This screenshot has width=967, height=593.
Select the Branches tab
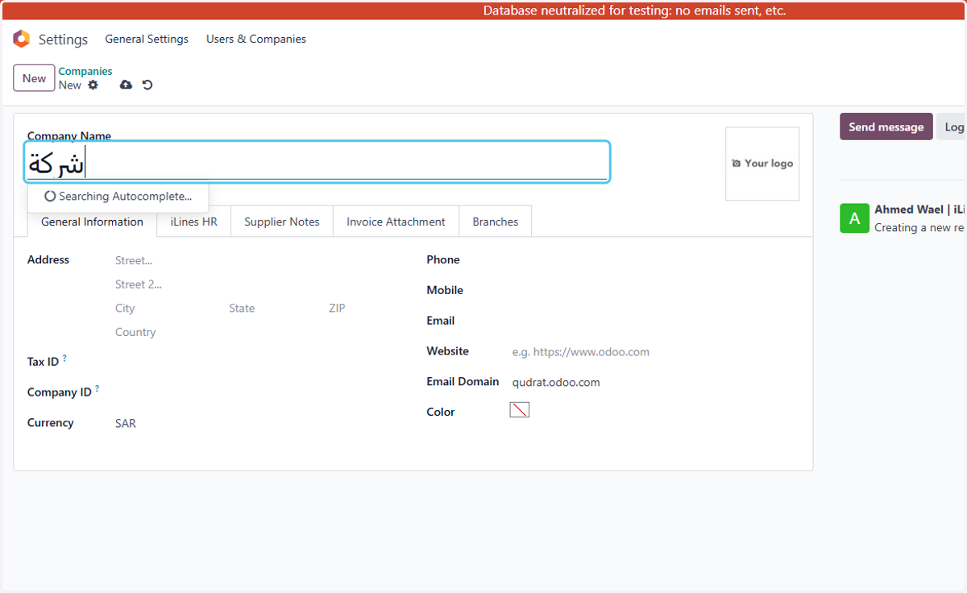click(496, 222)
